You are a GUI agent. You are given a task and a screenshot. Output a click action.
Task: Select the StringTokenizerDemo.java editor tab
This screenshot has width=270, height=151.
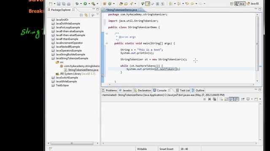click(122, 10)
